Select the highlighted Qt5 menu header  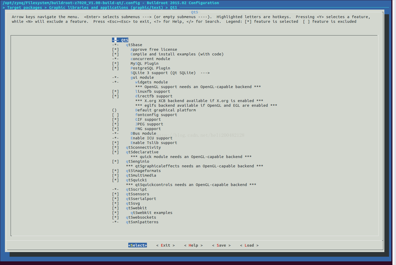[x=120, y=40]
